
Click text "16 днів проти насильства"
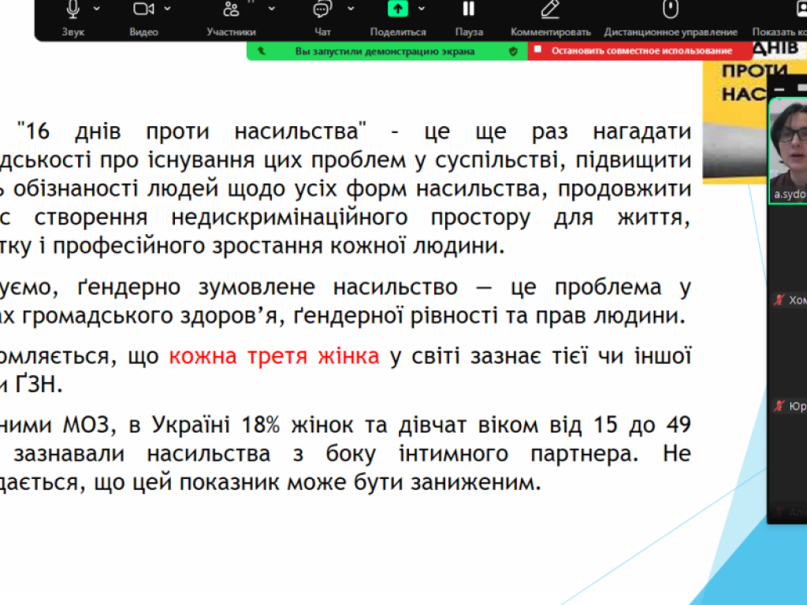pos(192,132)
